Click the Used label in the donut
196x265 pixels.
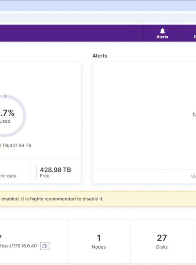(5, 121)
